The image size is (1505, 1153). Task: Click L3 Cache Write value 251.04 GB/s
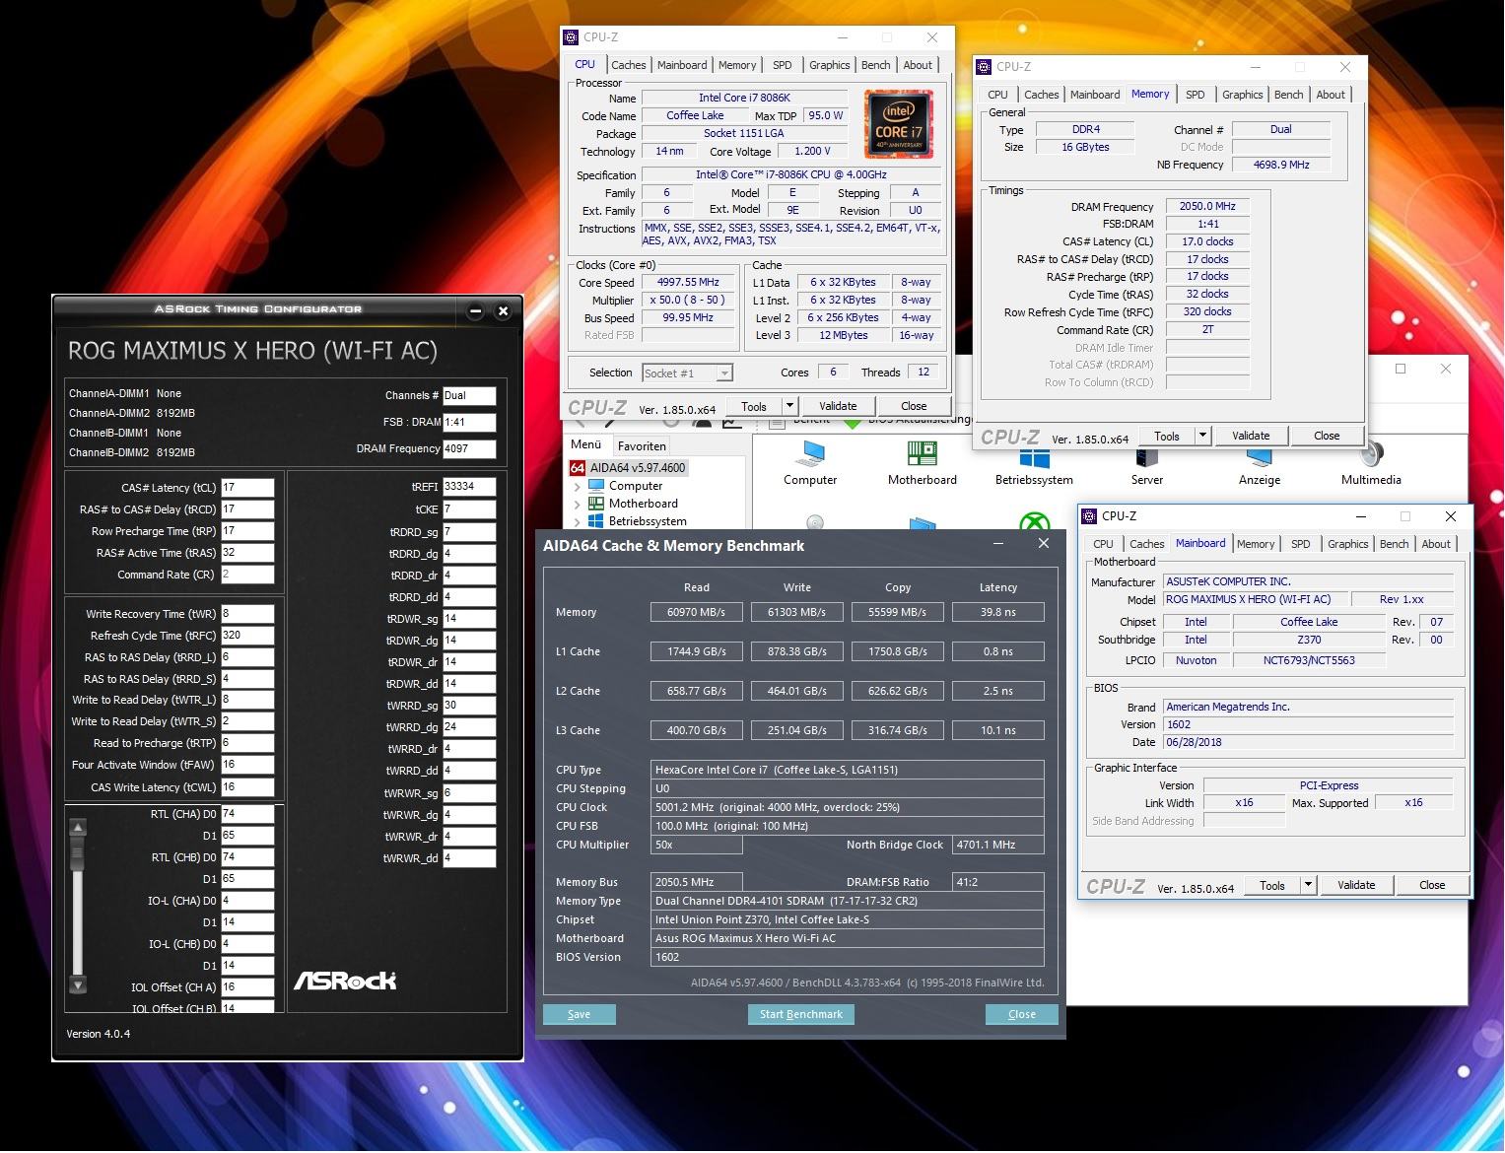coord(796,730)
